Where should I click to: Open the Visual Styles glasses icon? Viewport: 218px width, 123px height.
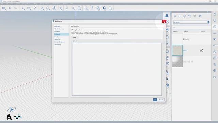click(x=215, y=45)
